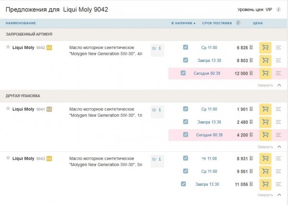Toggle the checkbox for the 6 826 offer

(185, 48)
